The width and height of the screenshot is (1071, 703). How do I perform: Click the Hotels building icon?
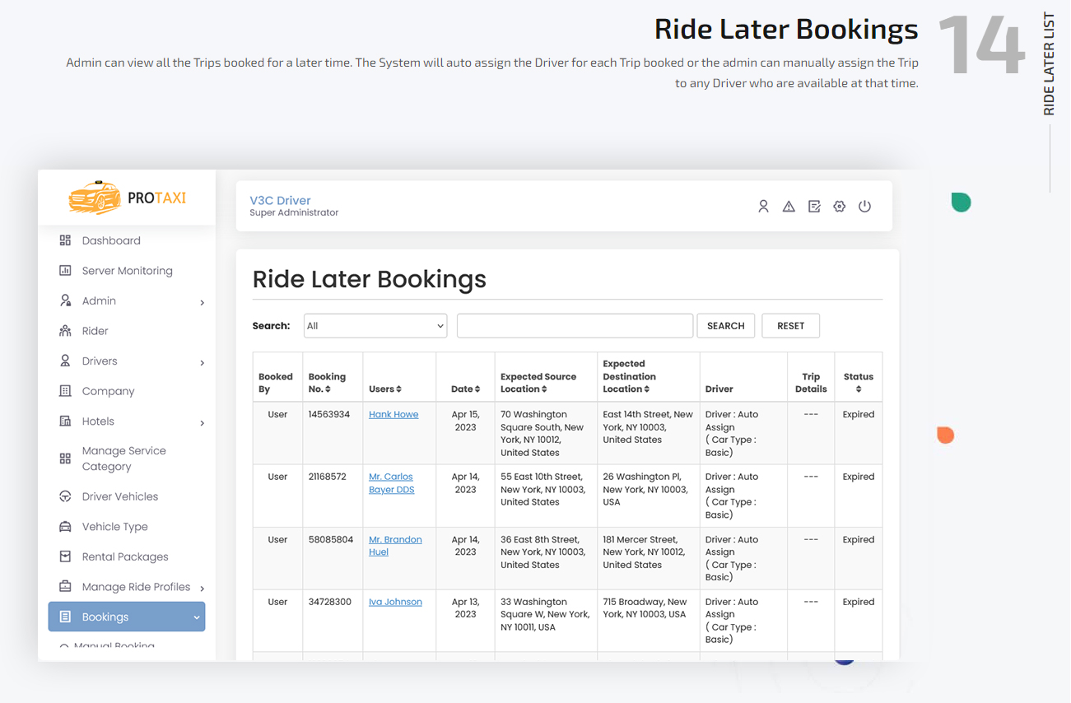point(65,421)
